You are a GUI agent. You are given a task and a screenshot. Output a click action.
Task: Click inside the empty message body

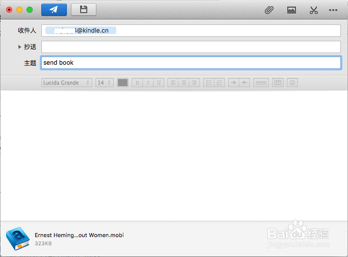174,155
